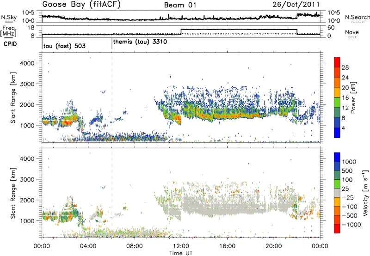Click the '60' tick on the Nave axis

tap(331, 28)
